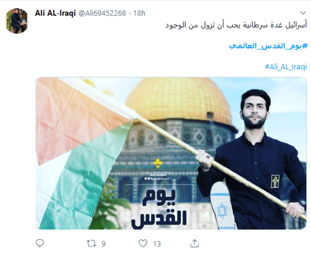Click the Arabic tweet text line
Viewport: 311px width, 254px height.
pyautogui.click(x=236, y=25)
